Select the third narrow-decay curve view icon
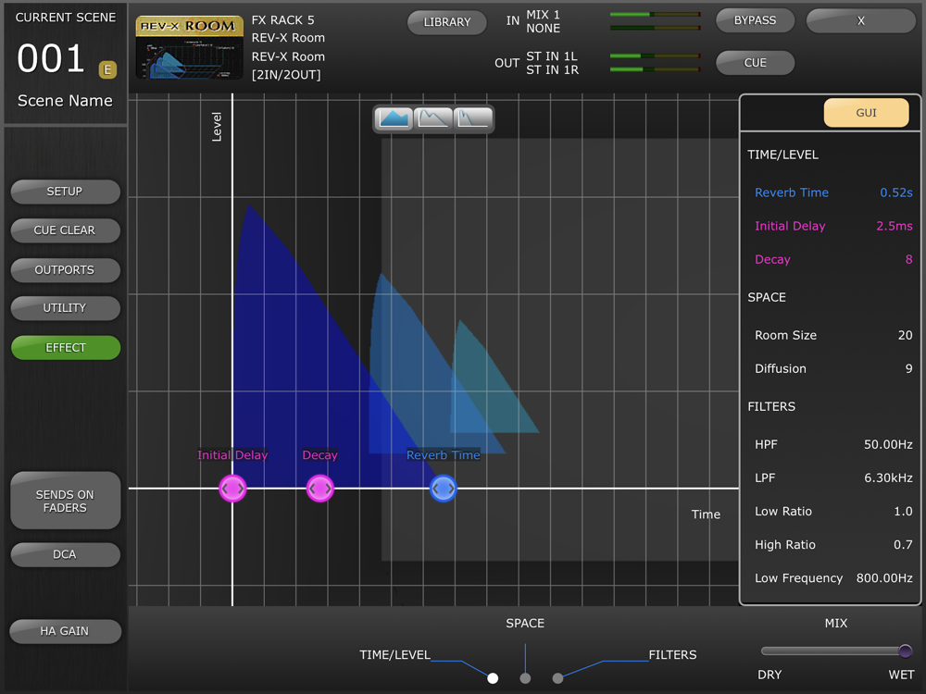 coord(473,118)
